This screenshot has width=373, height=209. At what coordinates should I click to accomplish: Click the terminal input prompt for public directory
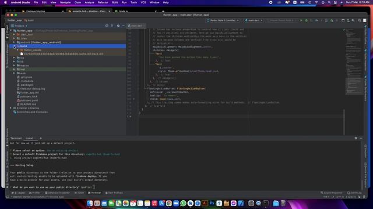[94, 187]
